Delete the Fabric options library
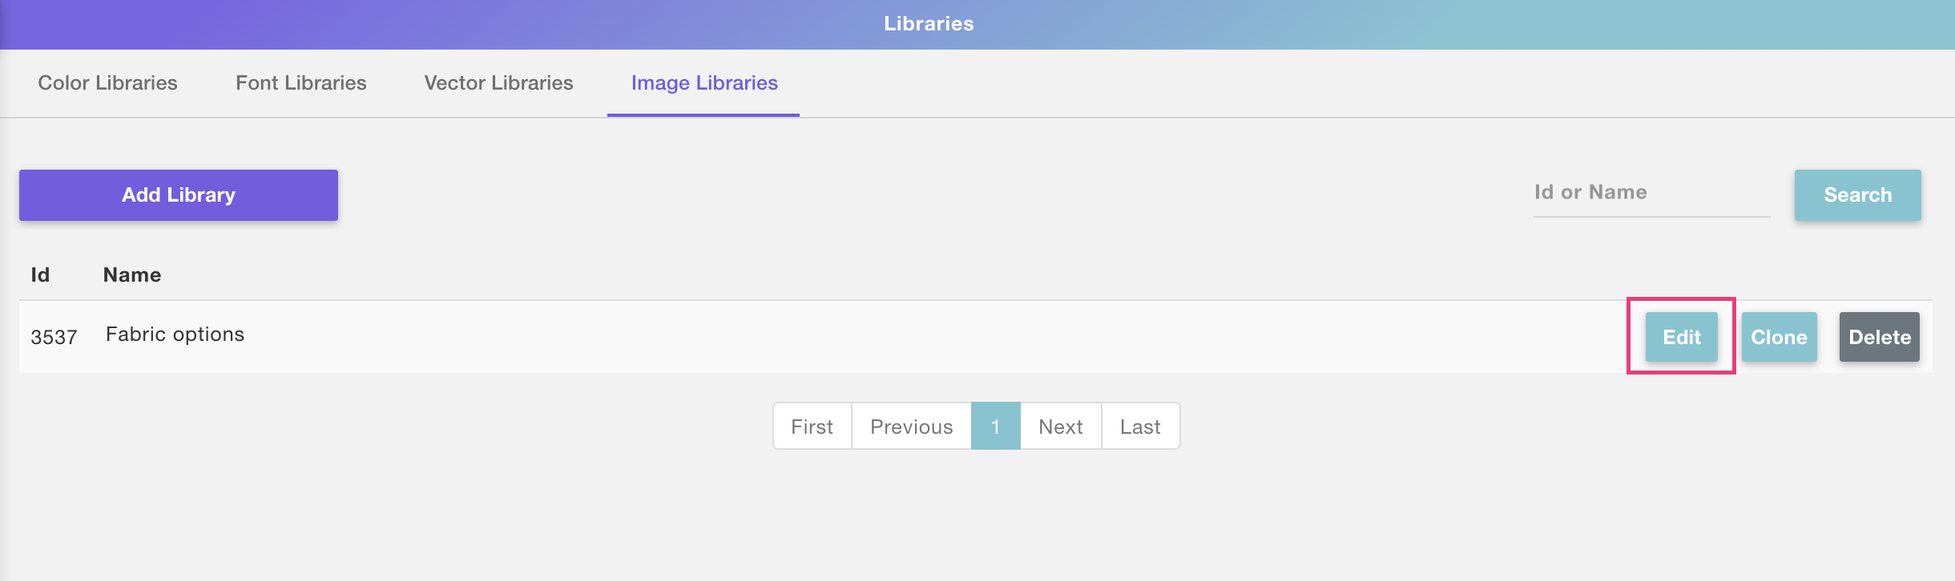This screenshot has height=581, width=1955. [x=1879, y=337]
